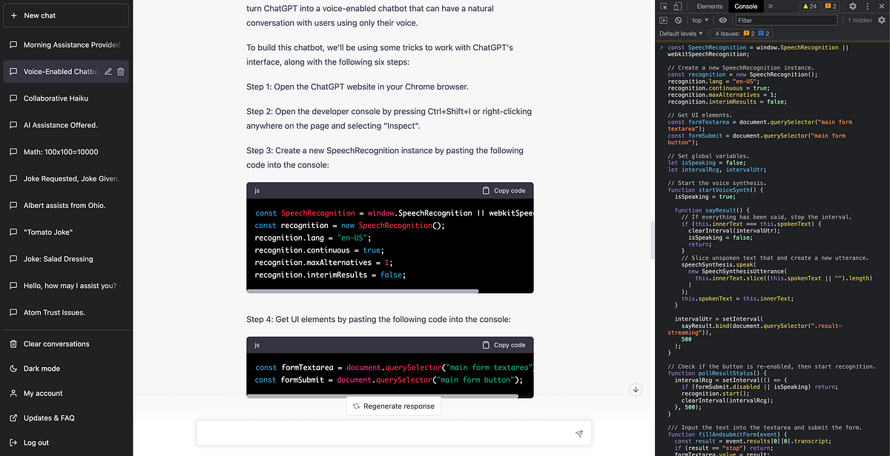Click Clear conversations
This screenshot has width=890, height=456.
click(x=66, y=343)
